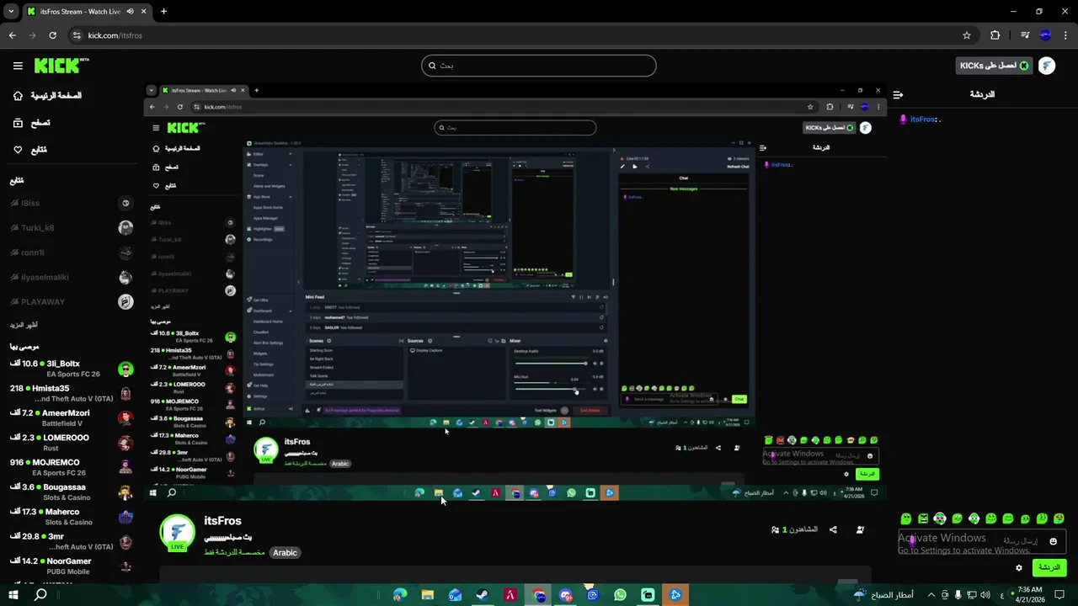
Task: Open the Windows Start menu
Action: click(13, 595)
